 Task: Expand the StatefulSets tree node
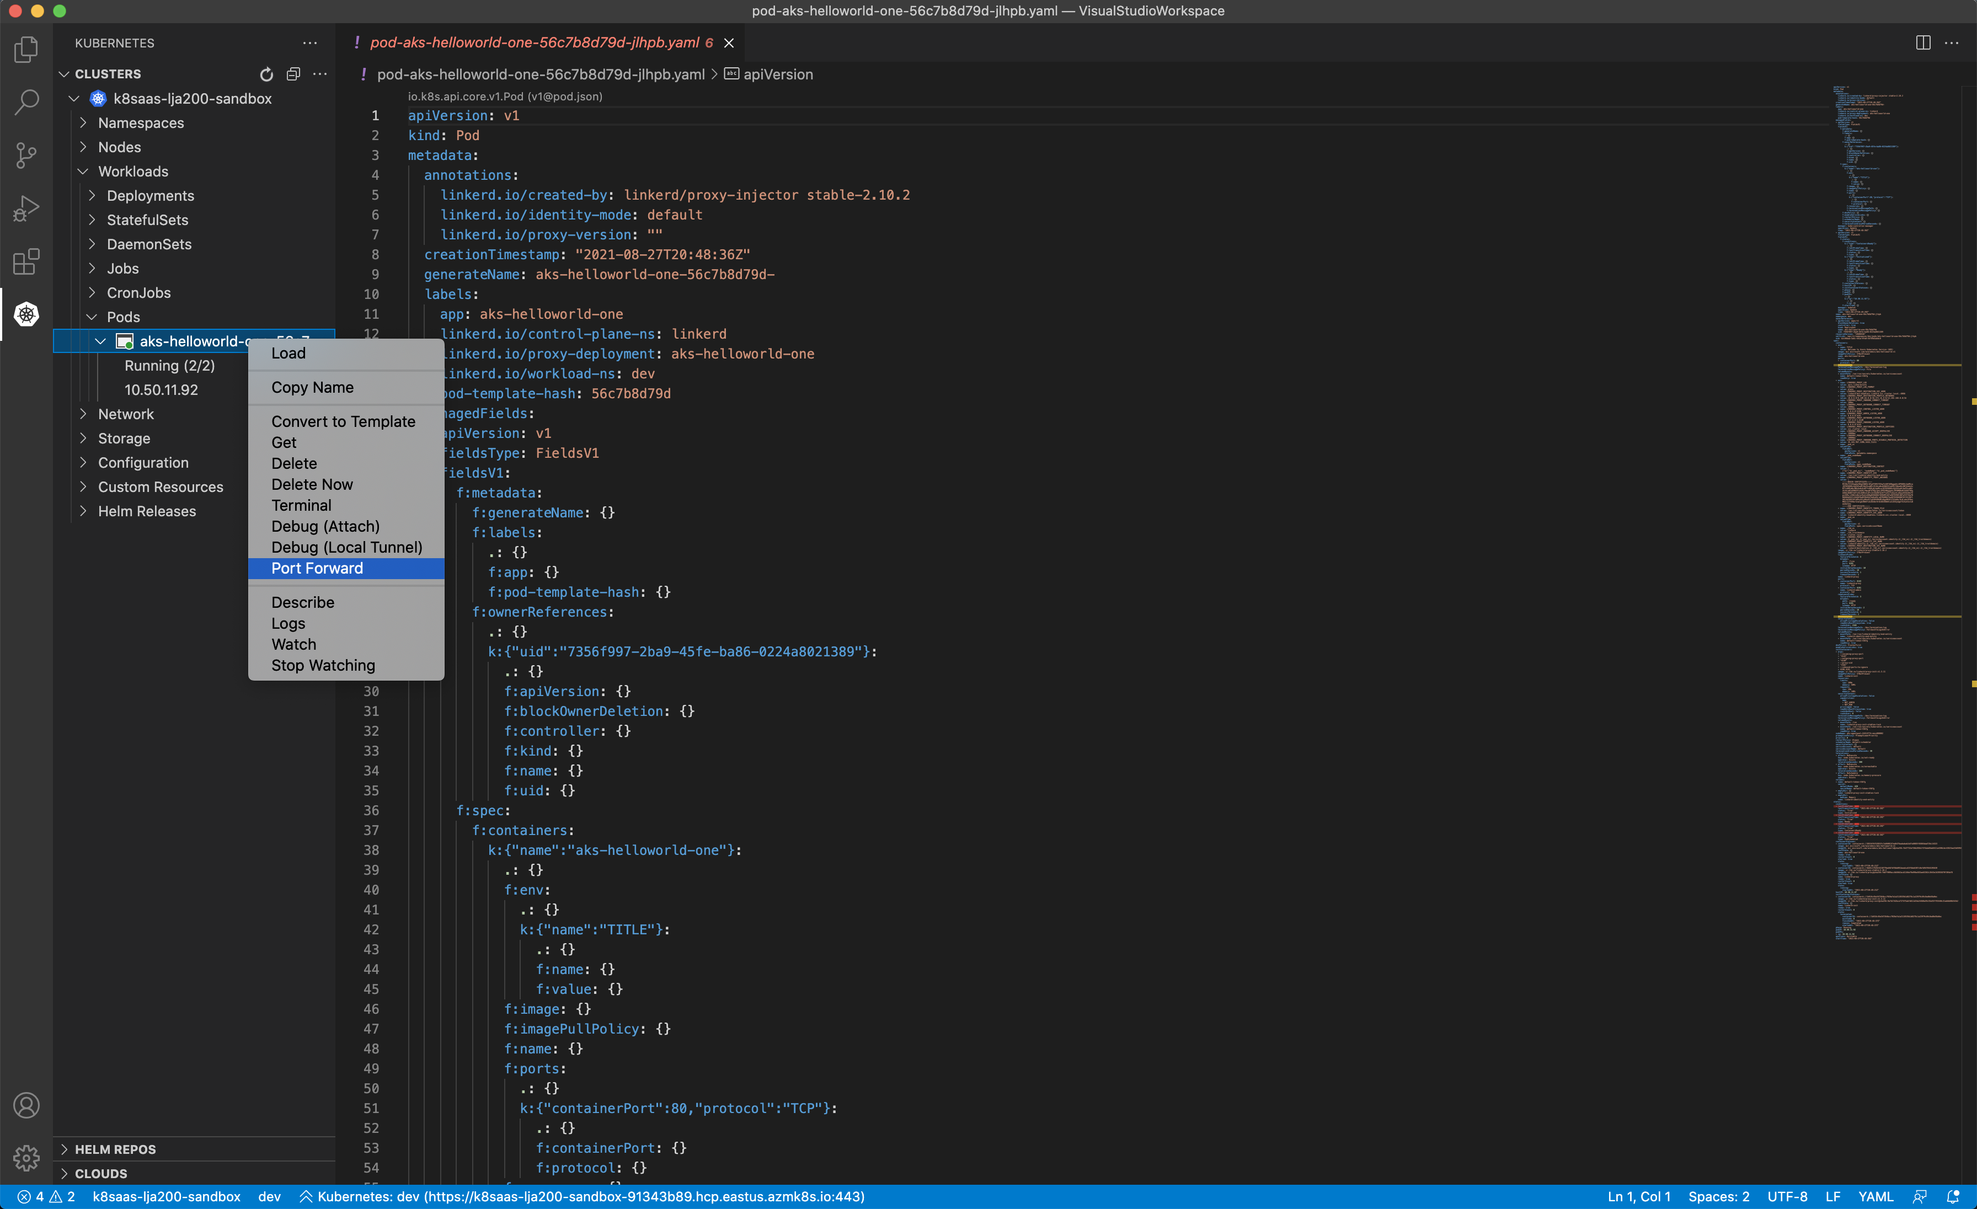(x=92, y=220)
